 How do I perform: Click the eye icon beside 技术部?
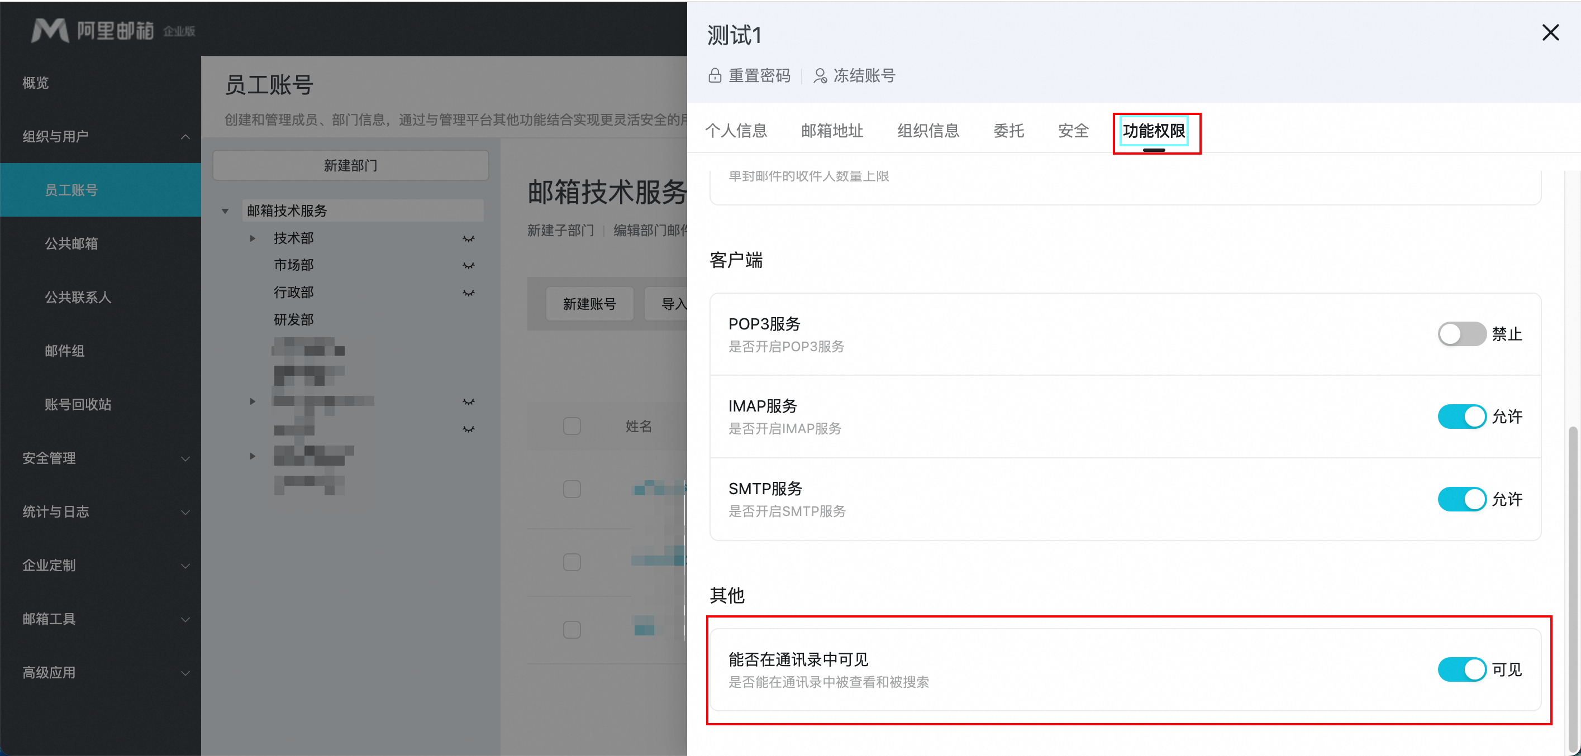point(468,239)
